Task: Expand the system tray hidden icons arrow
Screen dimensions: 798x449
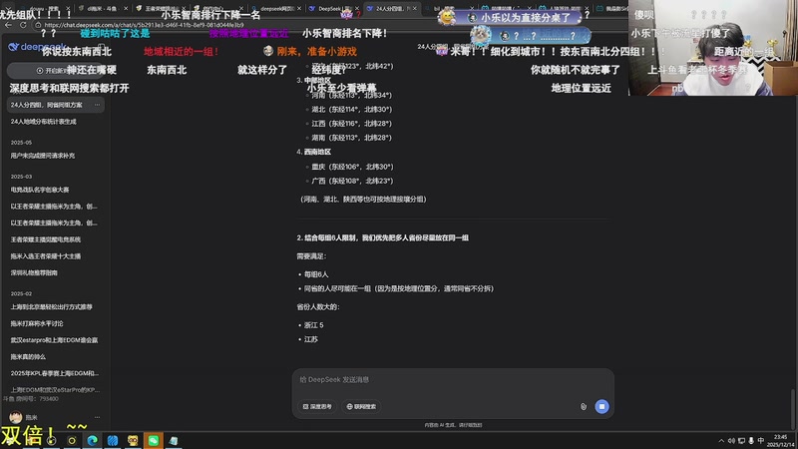Action: pyautogui.click(x=721, y=441)
